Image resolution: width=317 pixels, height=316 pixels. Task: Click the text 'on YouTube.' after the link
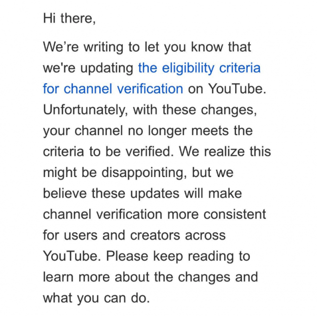(x=227, y=89)
